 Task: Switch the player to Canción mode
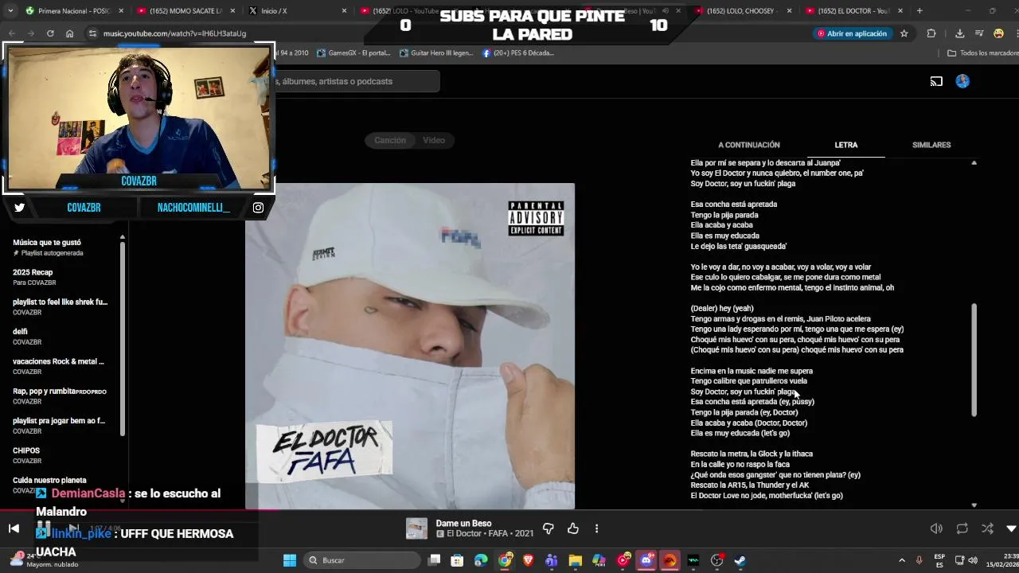click(390, 140)
